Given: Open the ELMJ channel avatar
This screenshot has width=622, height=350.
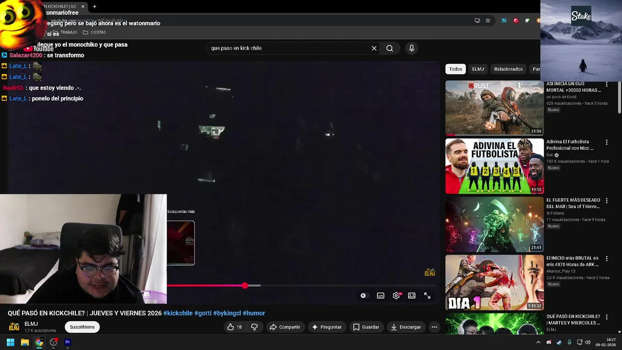Looking at the screenshot, I should [14, 327].
